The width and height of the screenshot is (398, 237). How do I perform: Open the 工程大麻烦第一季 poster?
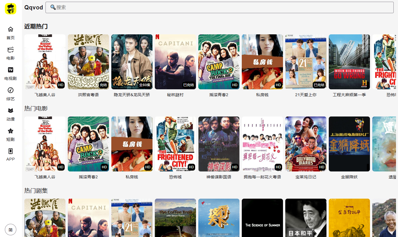349,62
